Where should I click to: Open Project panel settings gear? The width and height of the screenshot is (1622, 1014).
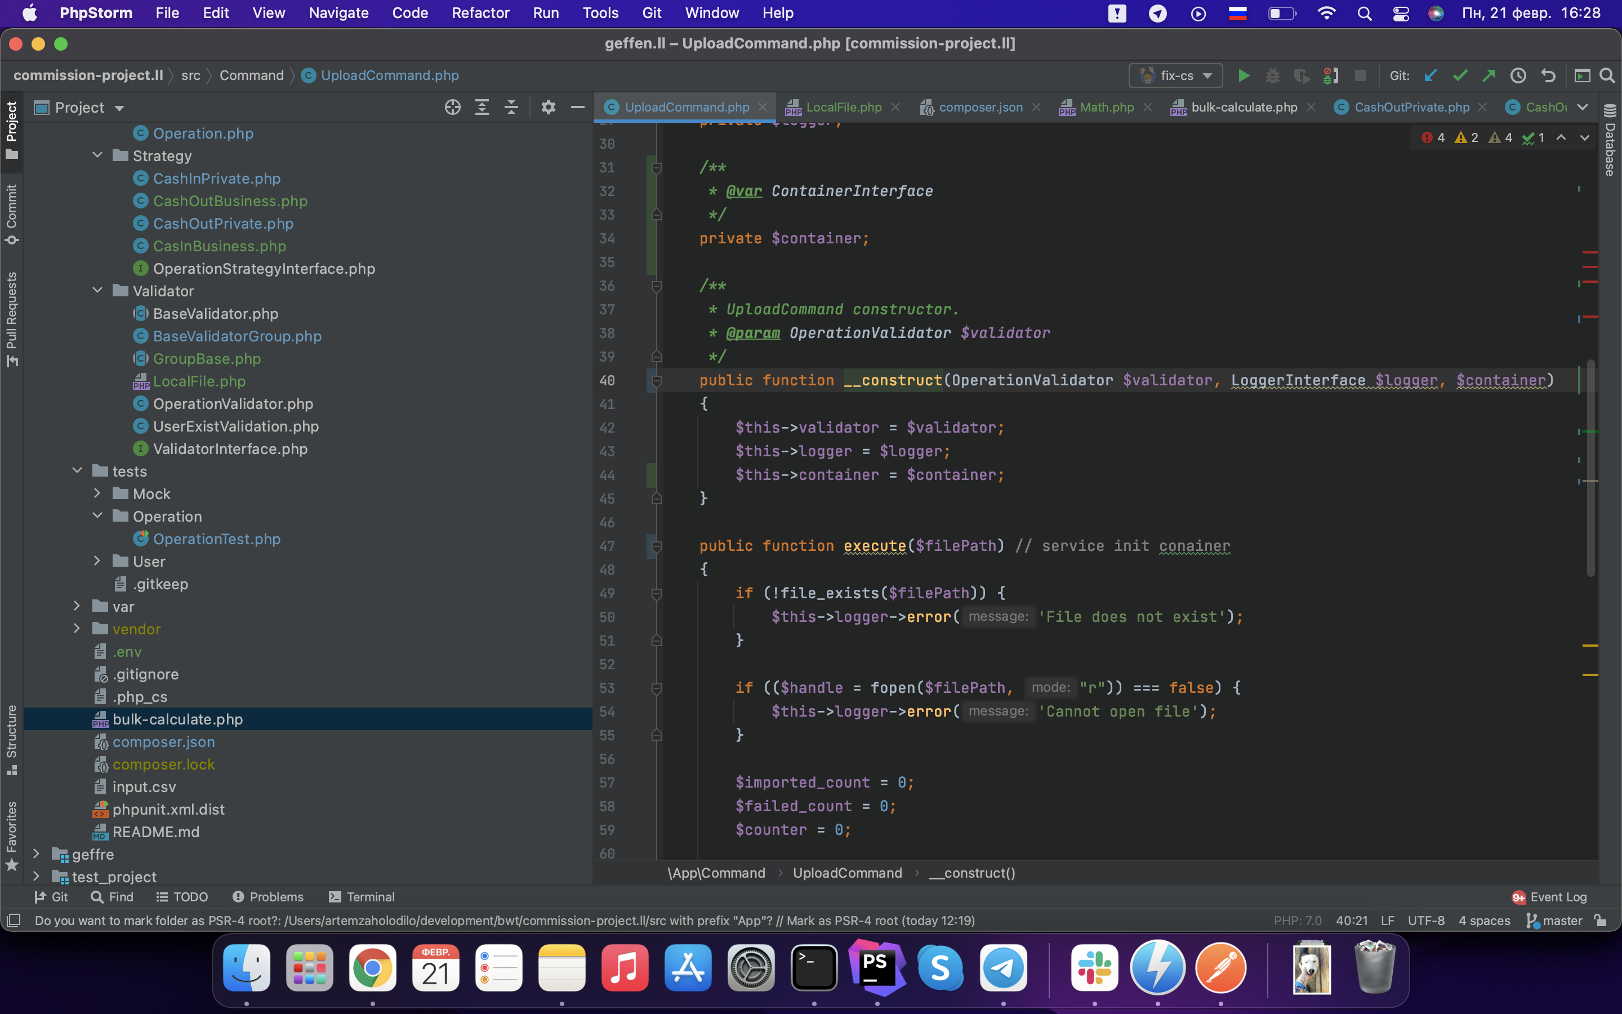click(x=548, y=107)
